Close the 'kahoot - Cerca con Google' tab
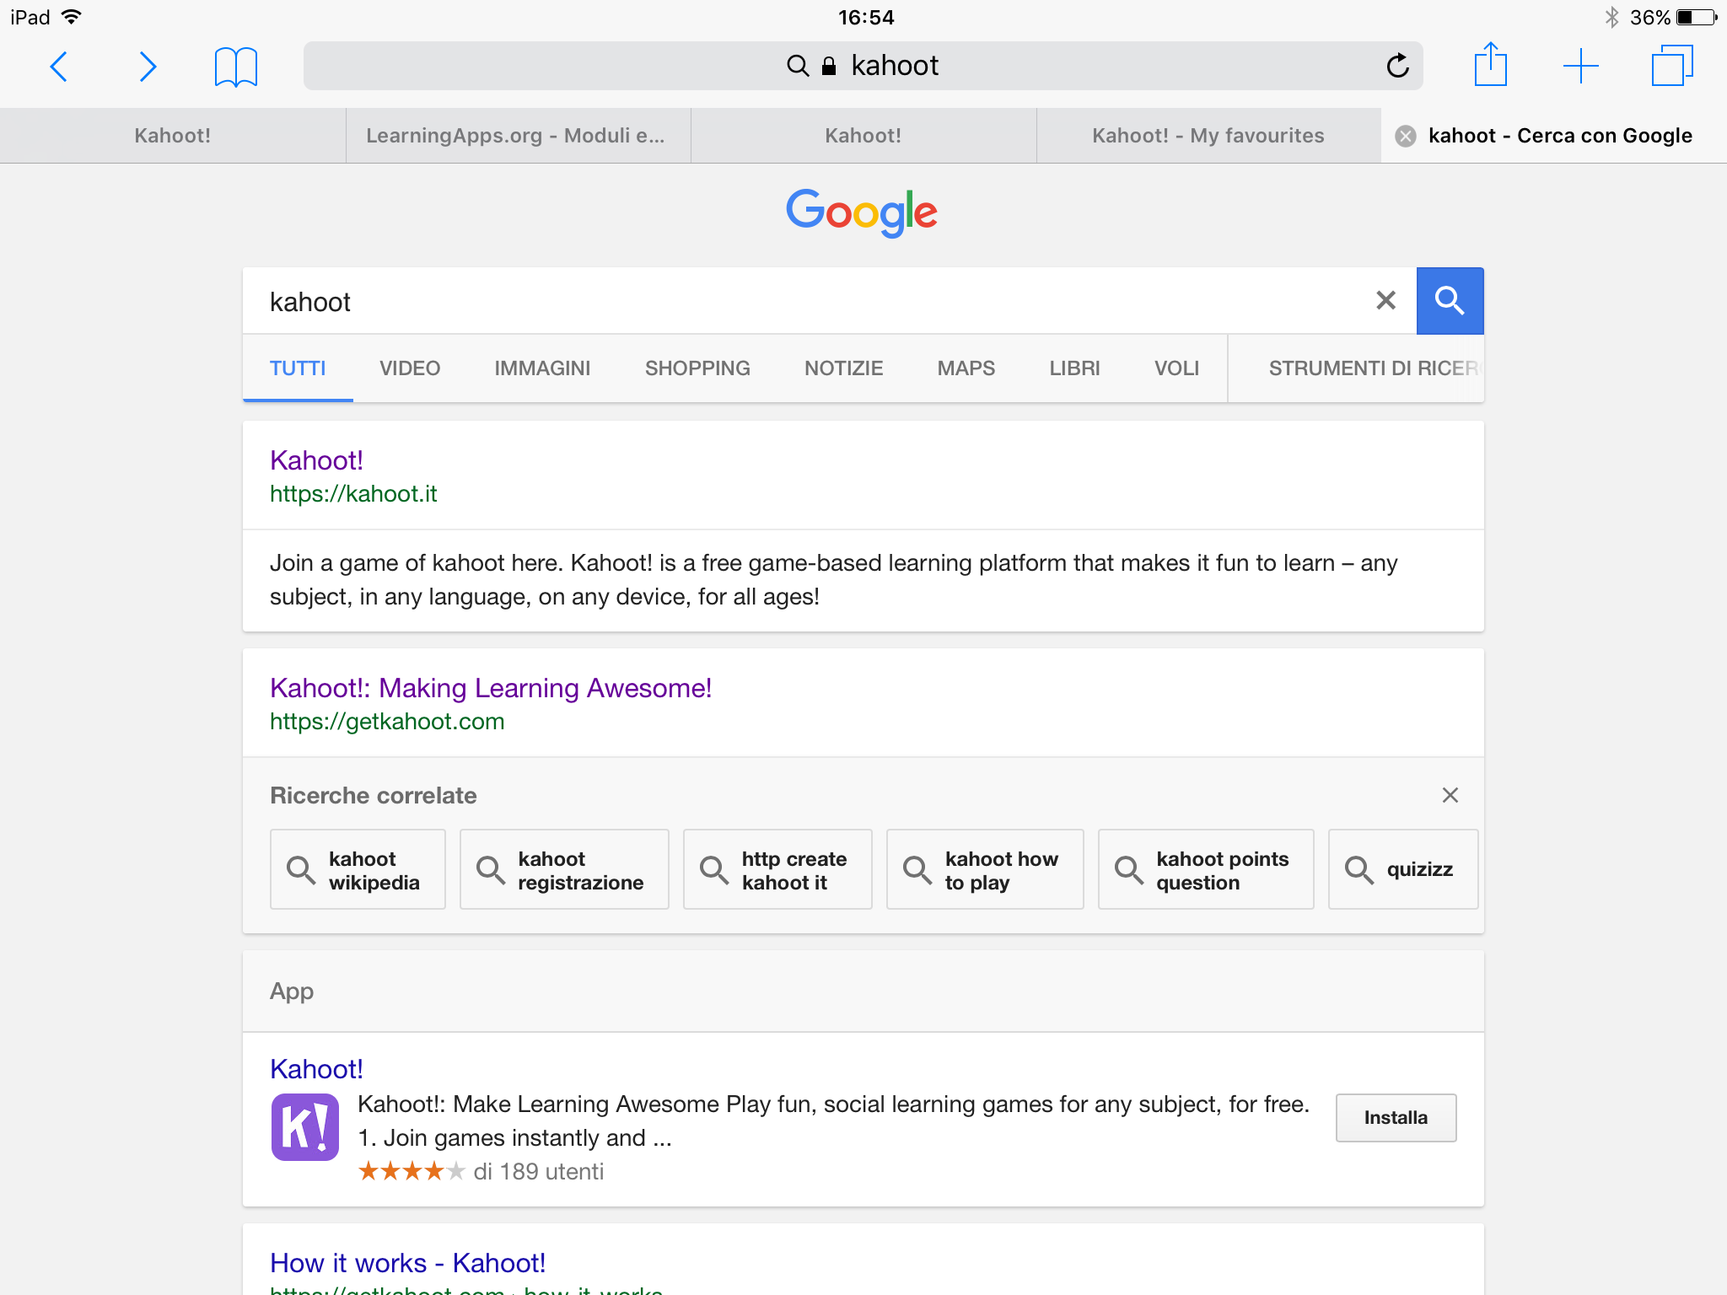 [x=1405, y=136]
